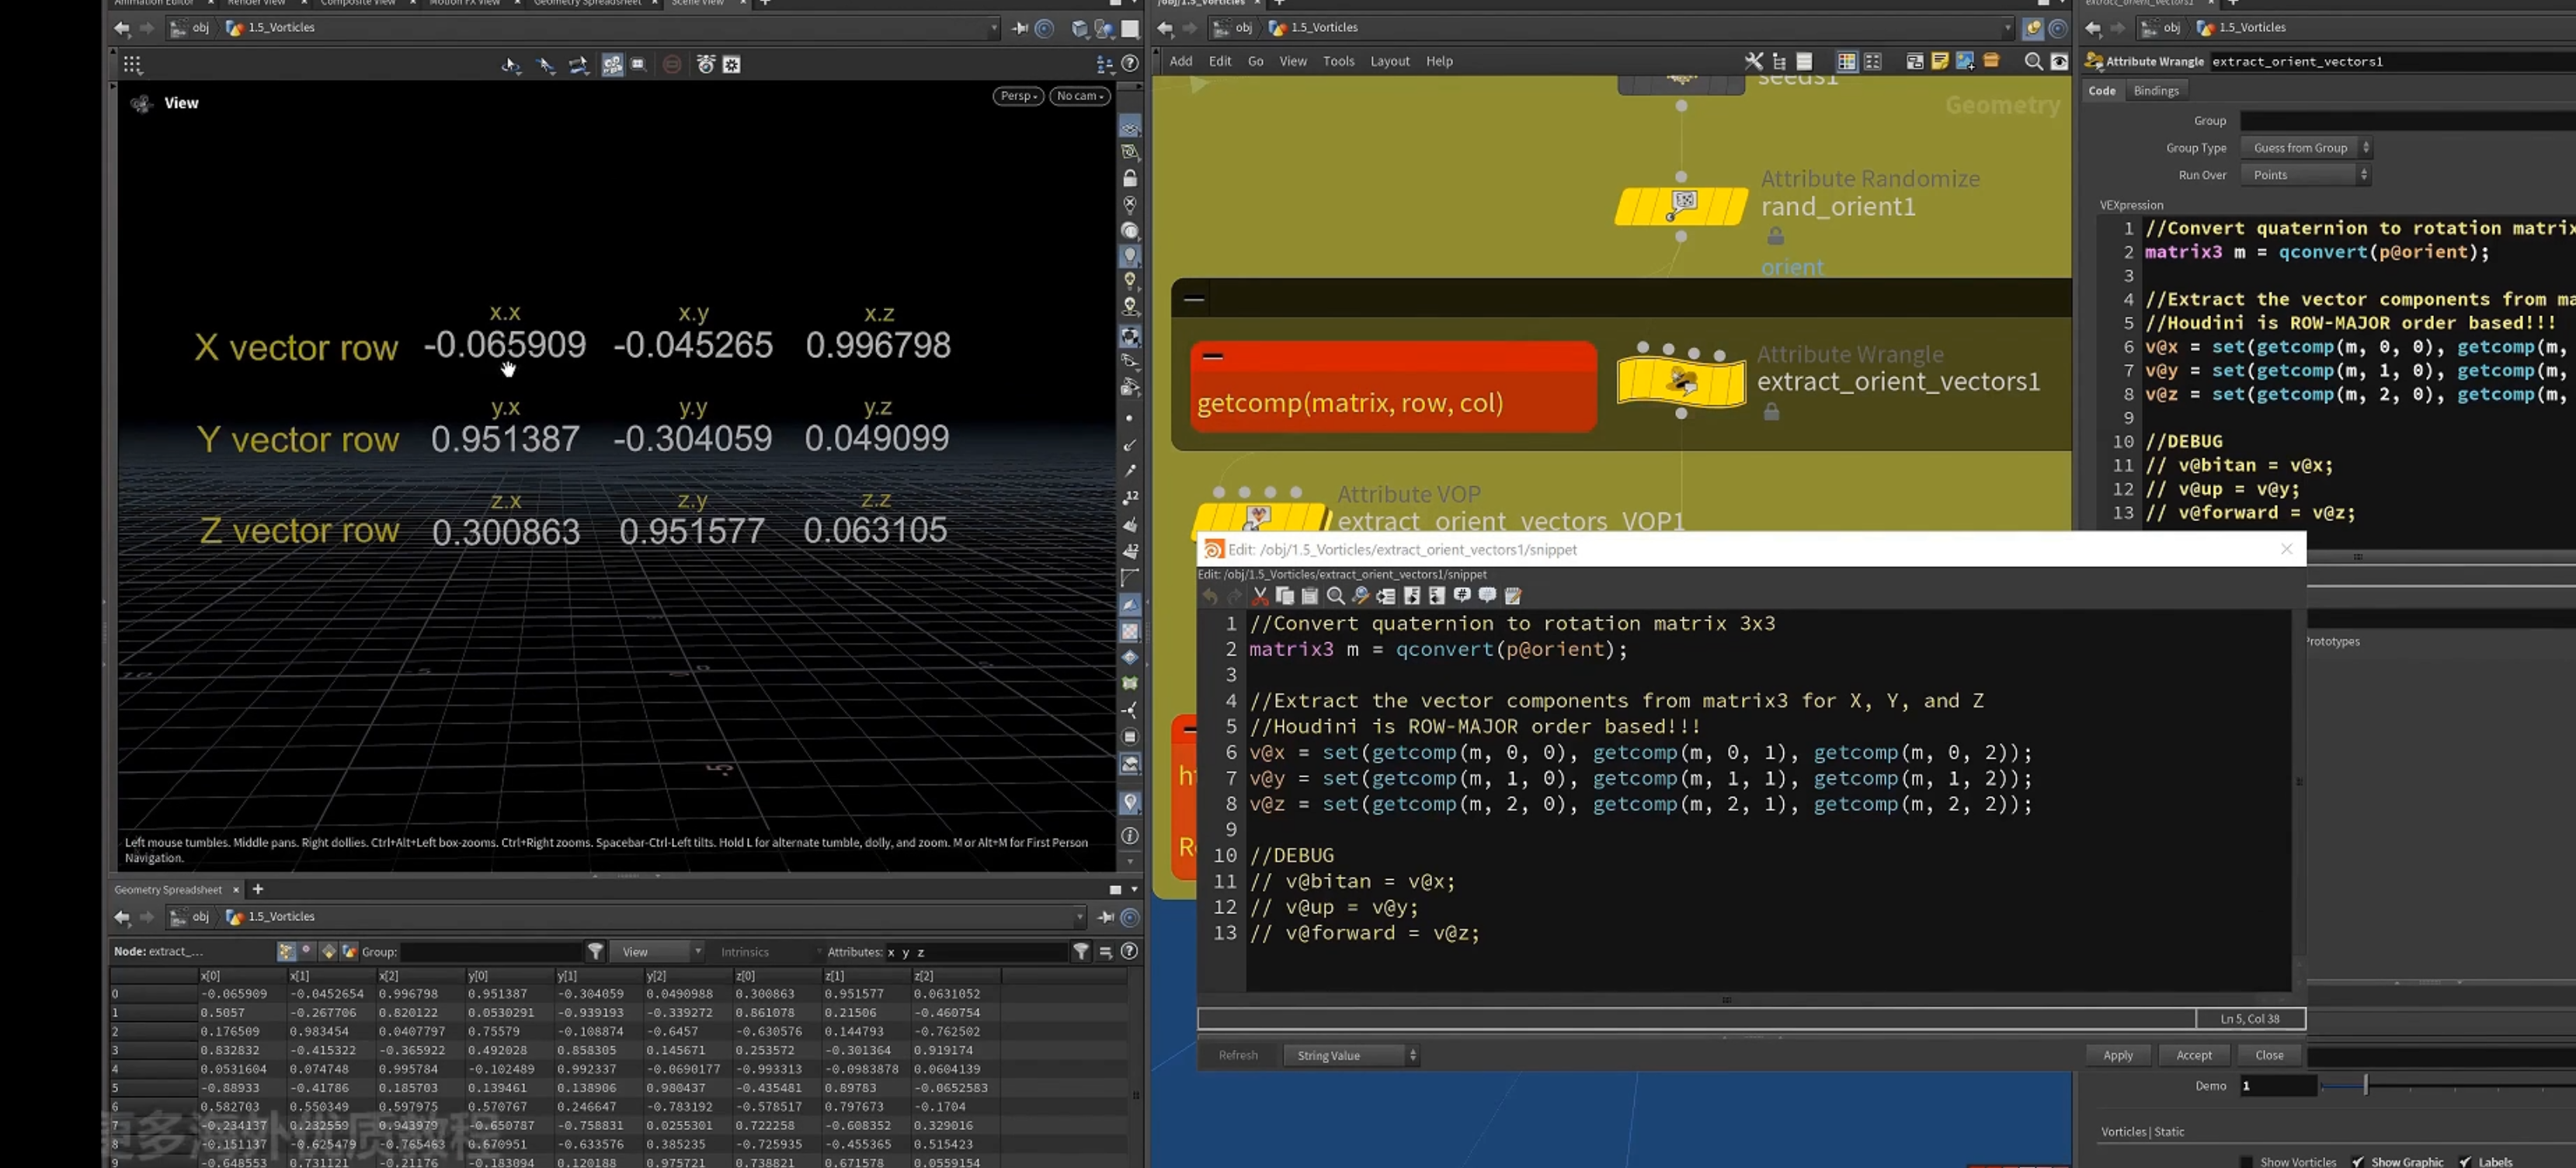Viewport: 2576px width, 1168px height.
Task: Enable the Show Vorticles checkbox
Action: pyautogui.click(x=2246, y=1161)
